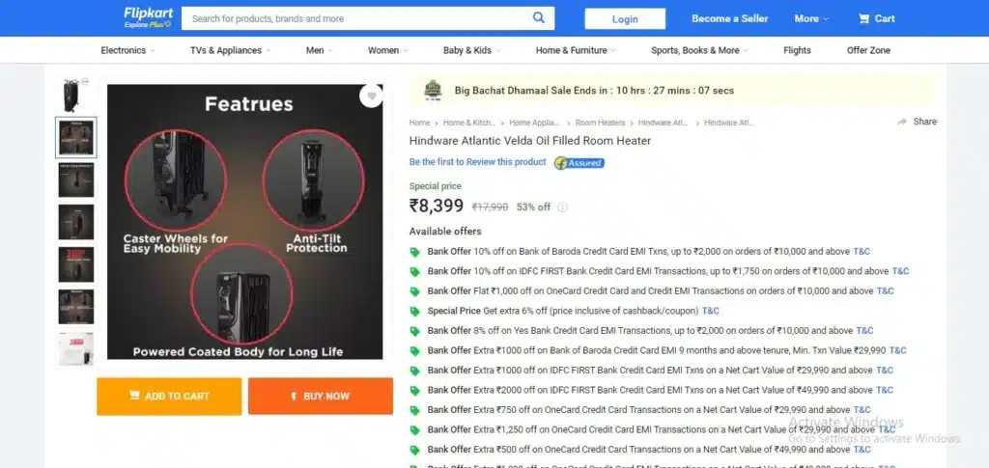Click offer tag icon beside Special Price offer
Viewport: 989px width, 468px height.
[414, 311]
